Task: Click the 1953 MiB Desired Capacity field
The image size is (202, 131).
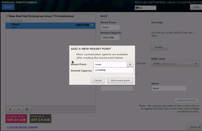Action: [110, 38]
